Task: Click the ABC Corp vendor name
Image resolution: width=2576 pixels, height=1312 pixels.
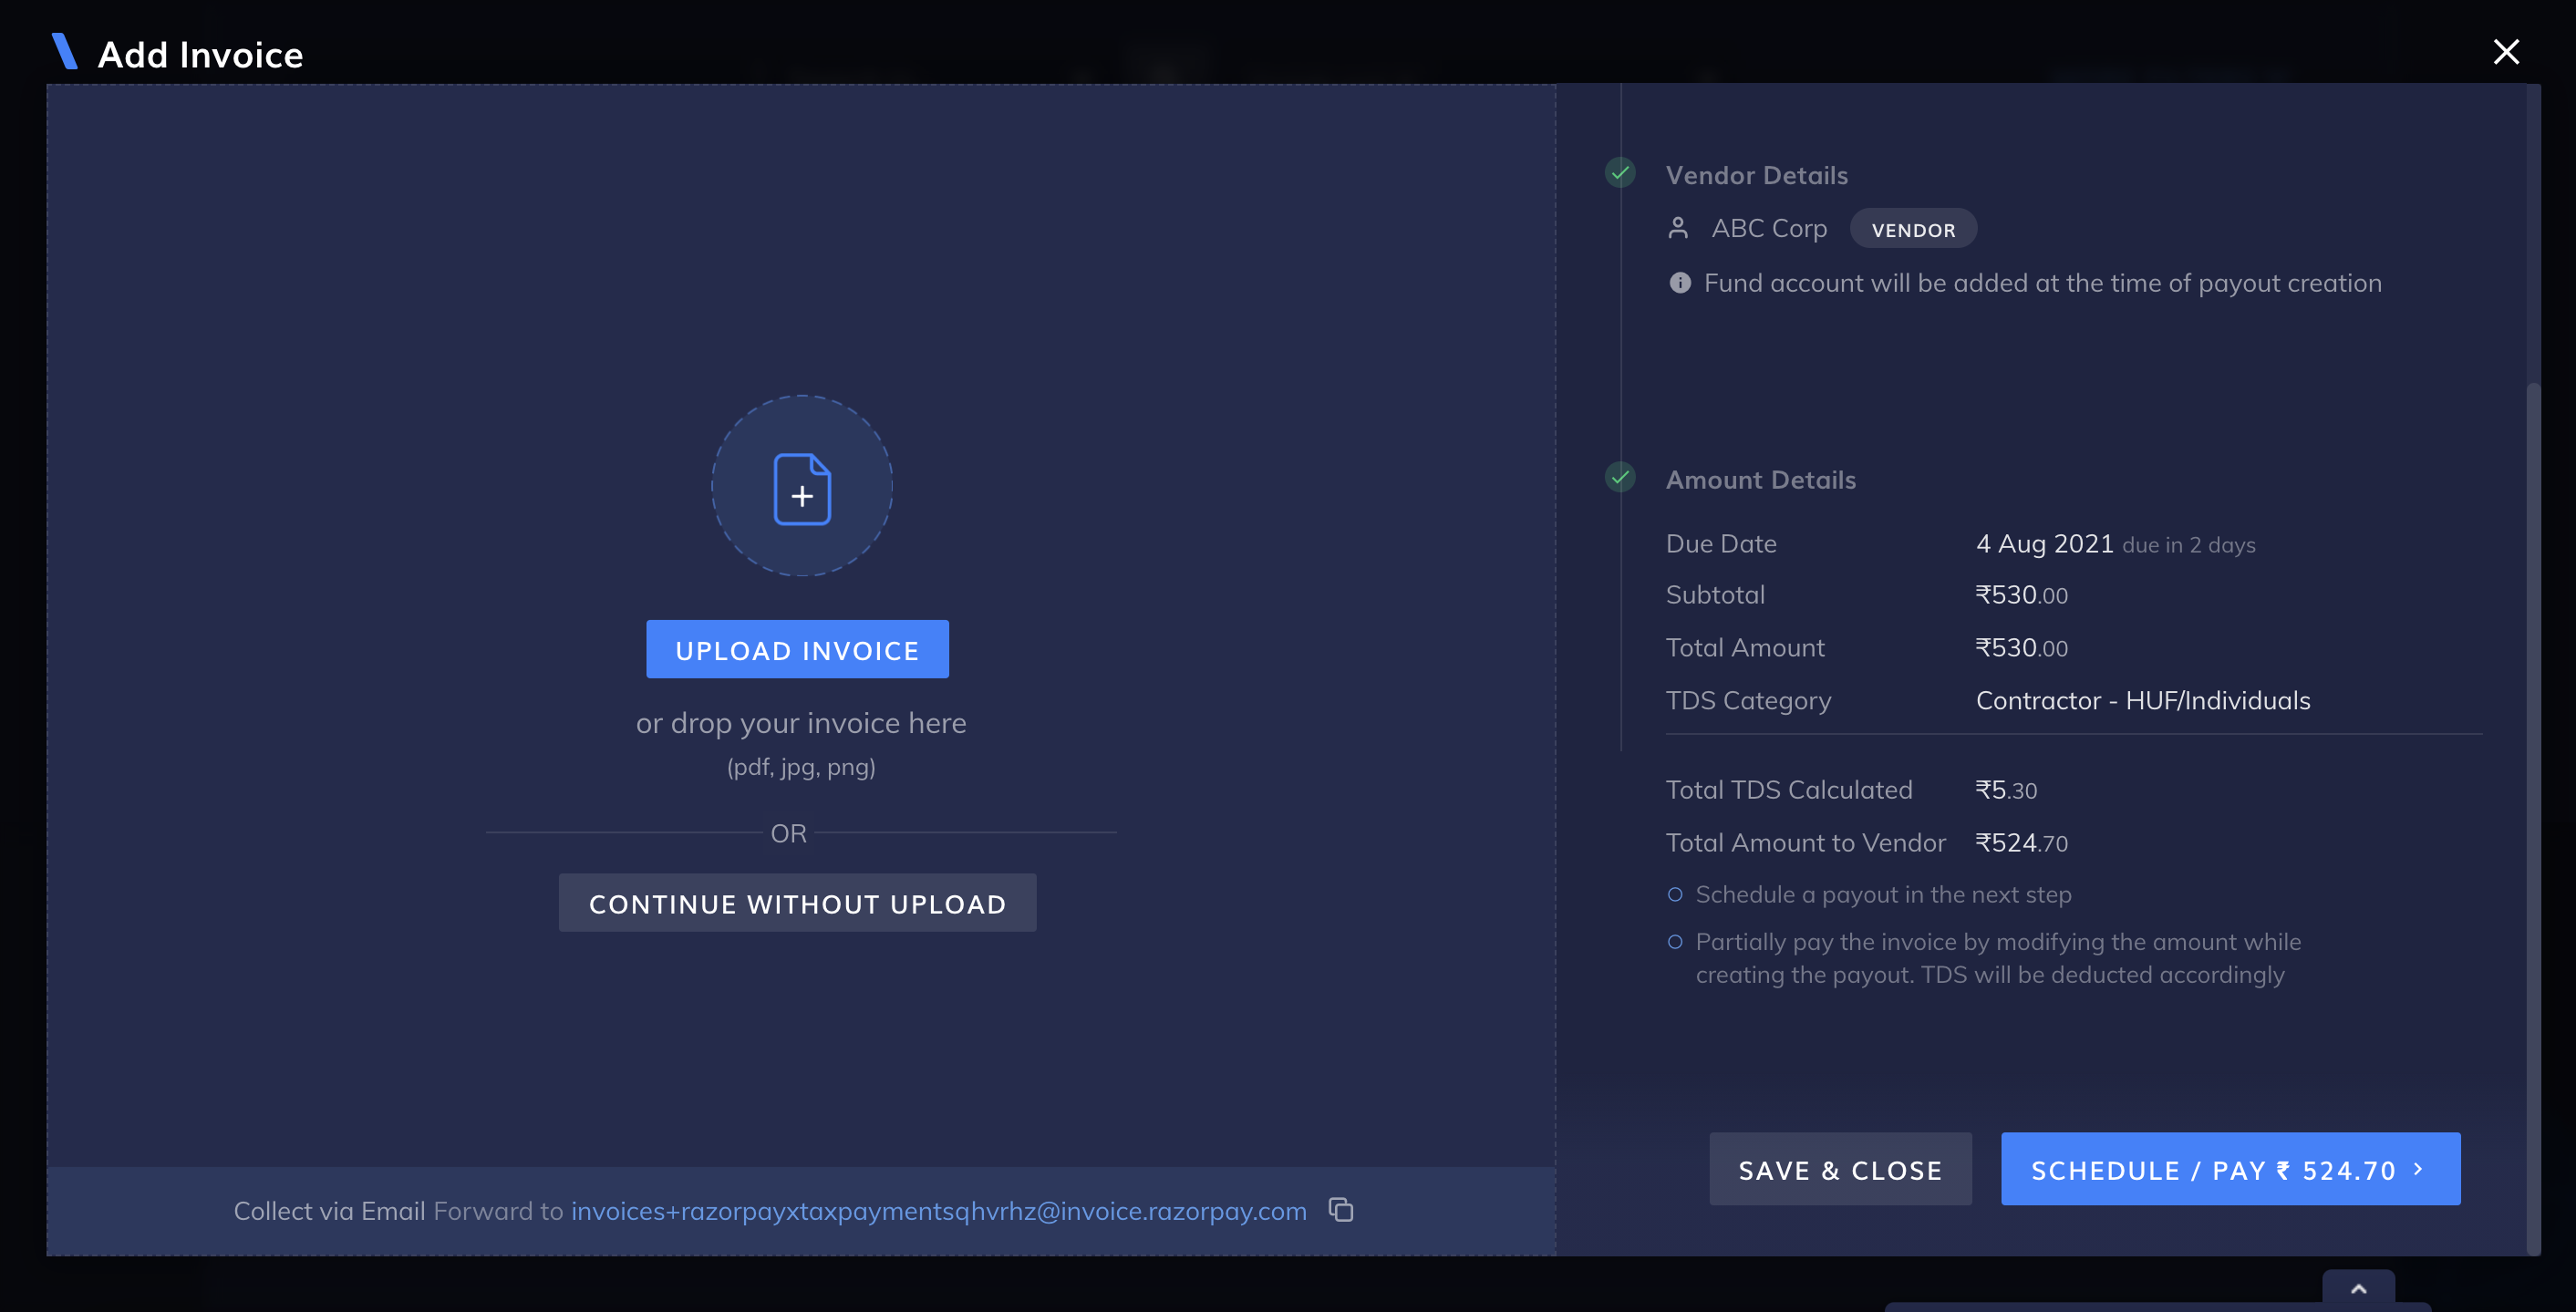Action: tap(1769, 229)
